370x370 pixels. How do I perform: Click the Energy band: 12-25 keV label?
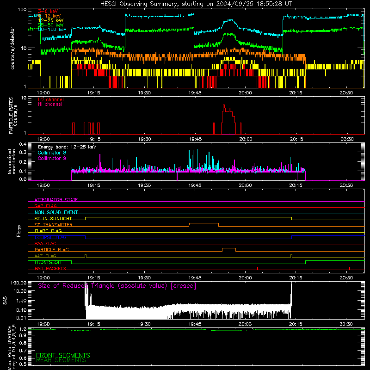67,147
